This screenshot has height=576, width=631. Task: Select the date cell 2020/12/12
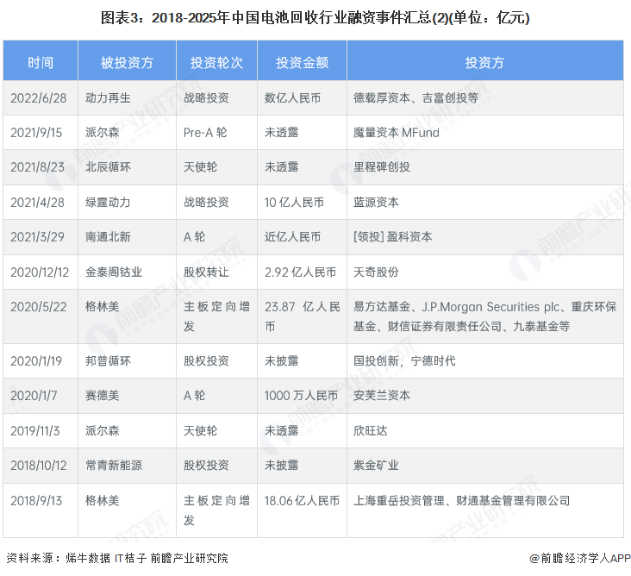(x=41, y=272)
